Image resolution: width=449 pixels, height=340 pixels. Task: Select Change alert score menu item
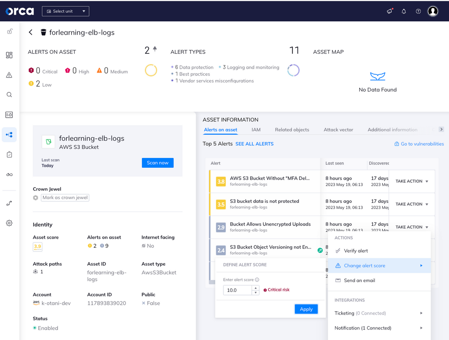379,266
